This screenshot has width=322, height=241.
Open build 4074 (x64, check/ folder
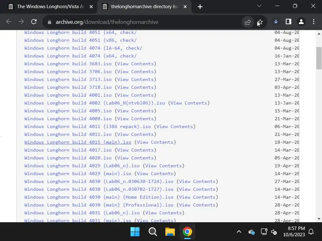coord(80,56)
